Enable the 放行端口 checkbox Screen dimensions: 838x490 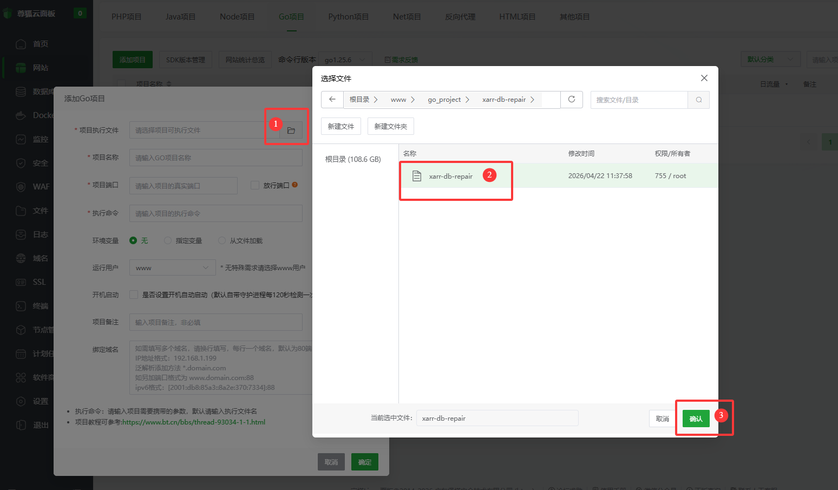pos(254,185)
